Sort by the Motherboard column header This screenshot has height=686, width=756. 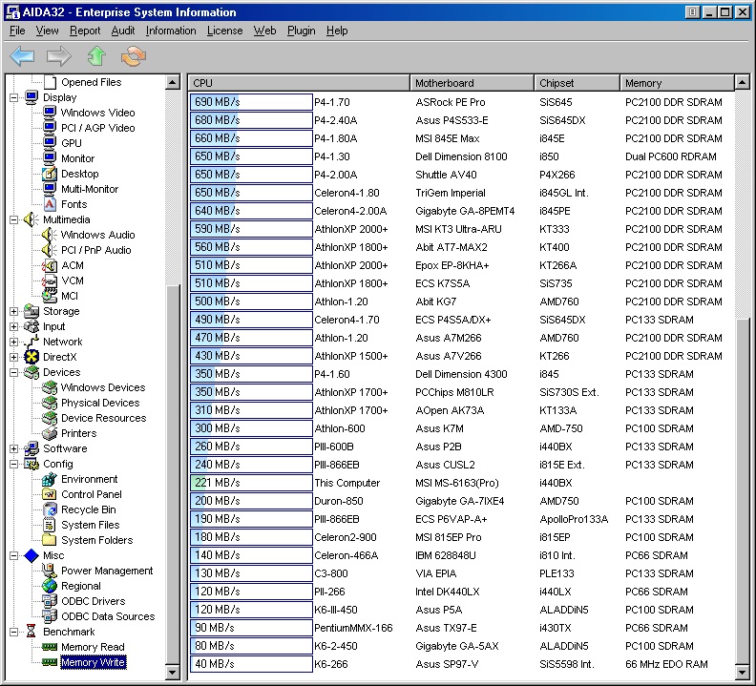[x=472, y=83]
